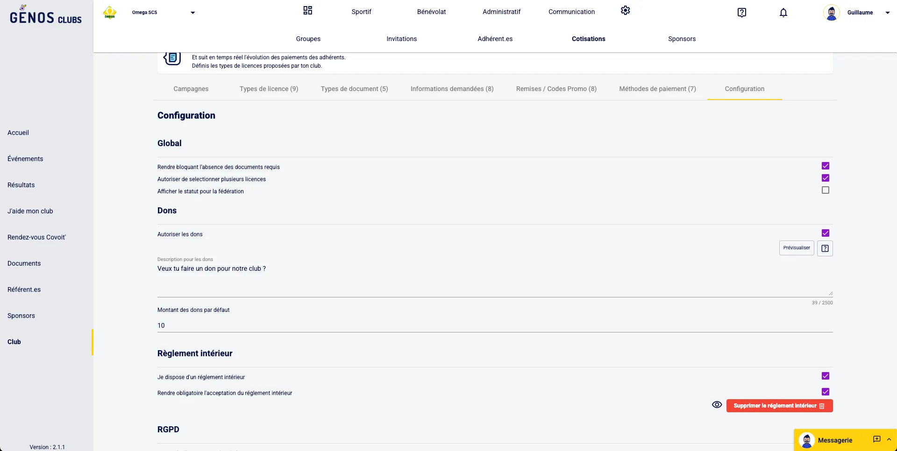This screenshot has width=897, height=451.
Task: Toggle the Autoriser les dons checkbox
Action: tap(825, 233)
